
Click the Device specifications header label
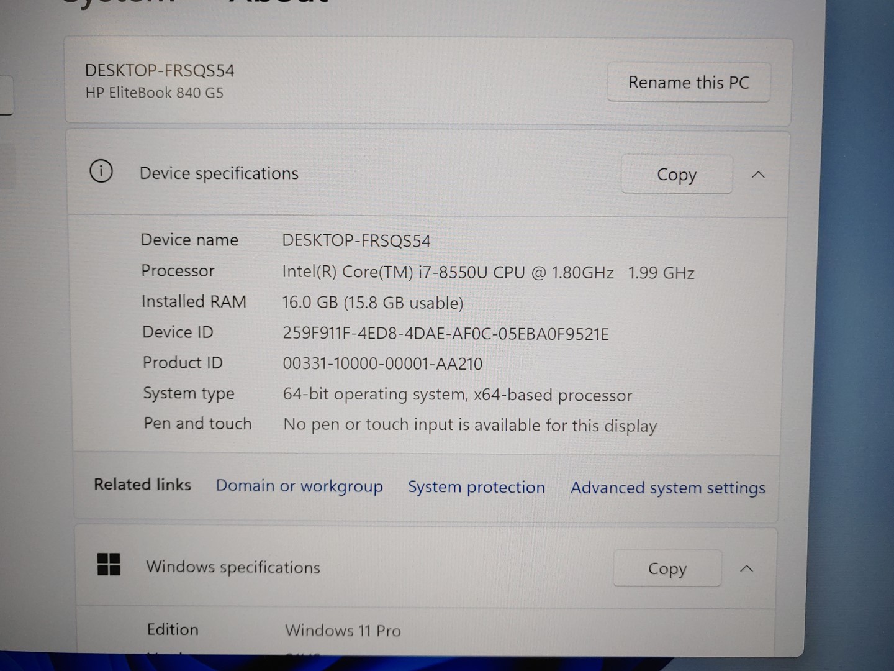coord(219,173)
